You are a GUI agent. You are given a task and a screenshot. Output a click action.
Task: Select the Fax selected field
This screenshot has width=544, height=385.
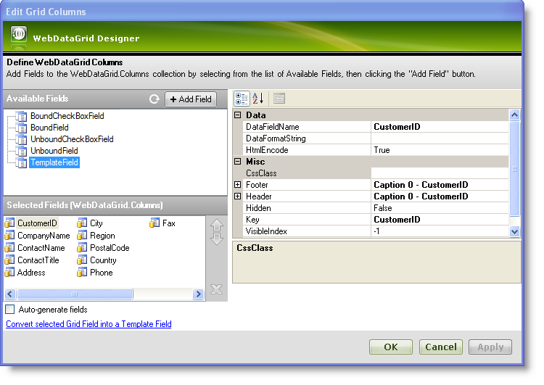coord(168,223)
